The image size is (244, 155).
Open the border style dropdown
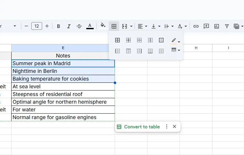pyautogui.click(x=175, y=50)
